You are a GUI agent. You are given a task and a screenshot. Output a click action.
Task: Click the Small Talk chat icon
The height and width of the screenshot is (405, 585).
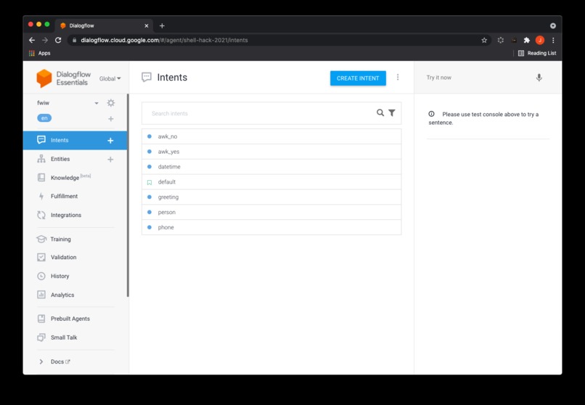tap(41, 337)
